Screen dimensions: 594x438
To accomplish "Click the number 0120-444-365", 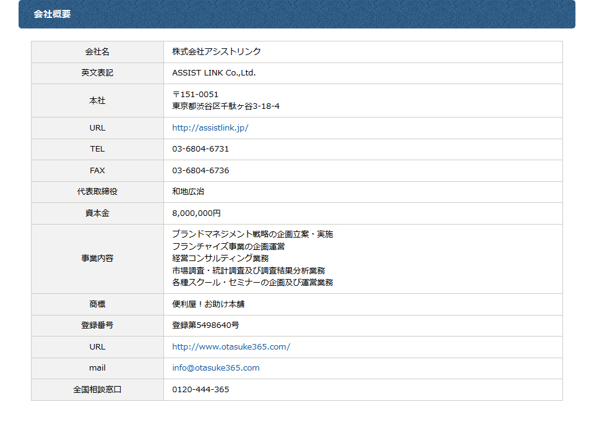I will click(x=200, y=390).
